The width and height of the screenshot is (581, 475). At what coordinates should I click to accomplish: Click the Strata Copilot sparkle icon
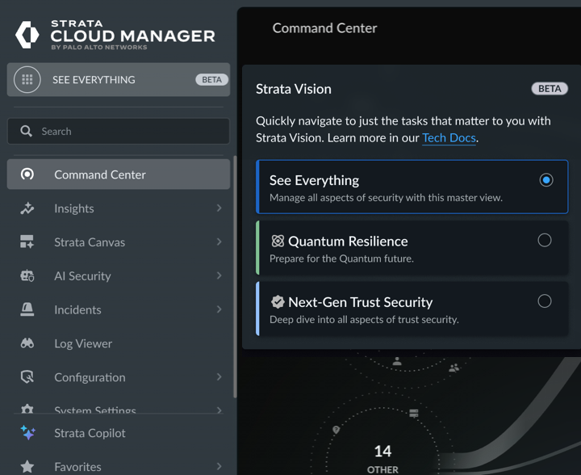27,433
